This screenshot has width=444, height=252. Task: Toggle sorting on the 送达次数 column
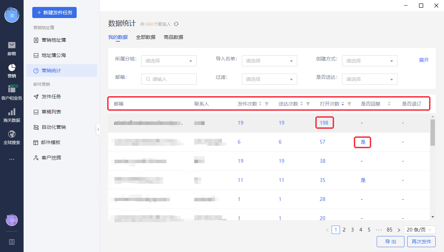point(301,104)
